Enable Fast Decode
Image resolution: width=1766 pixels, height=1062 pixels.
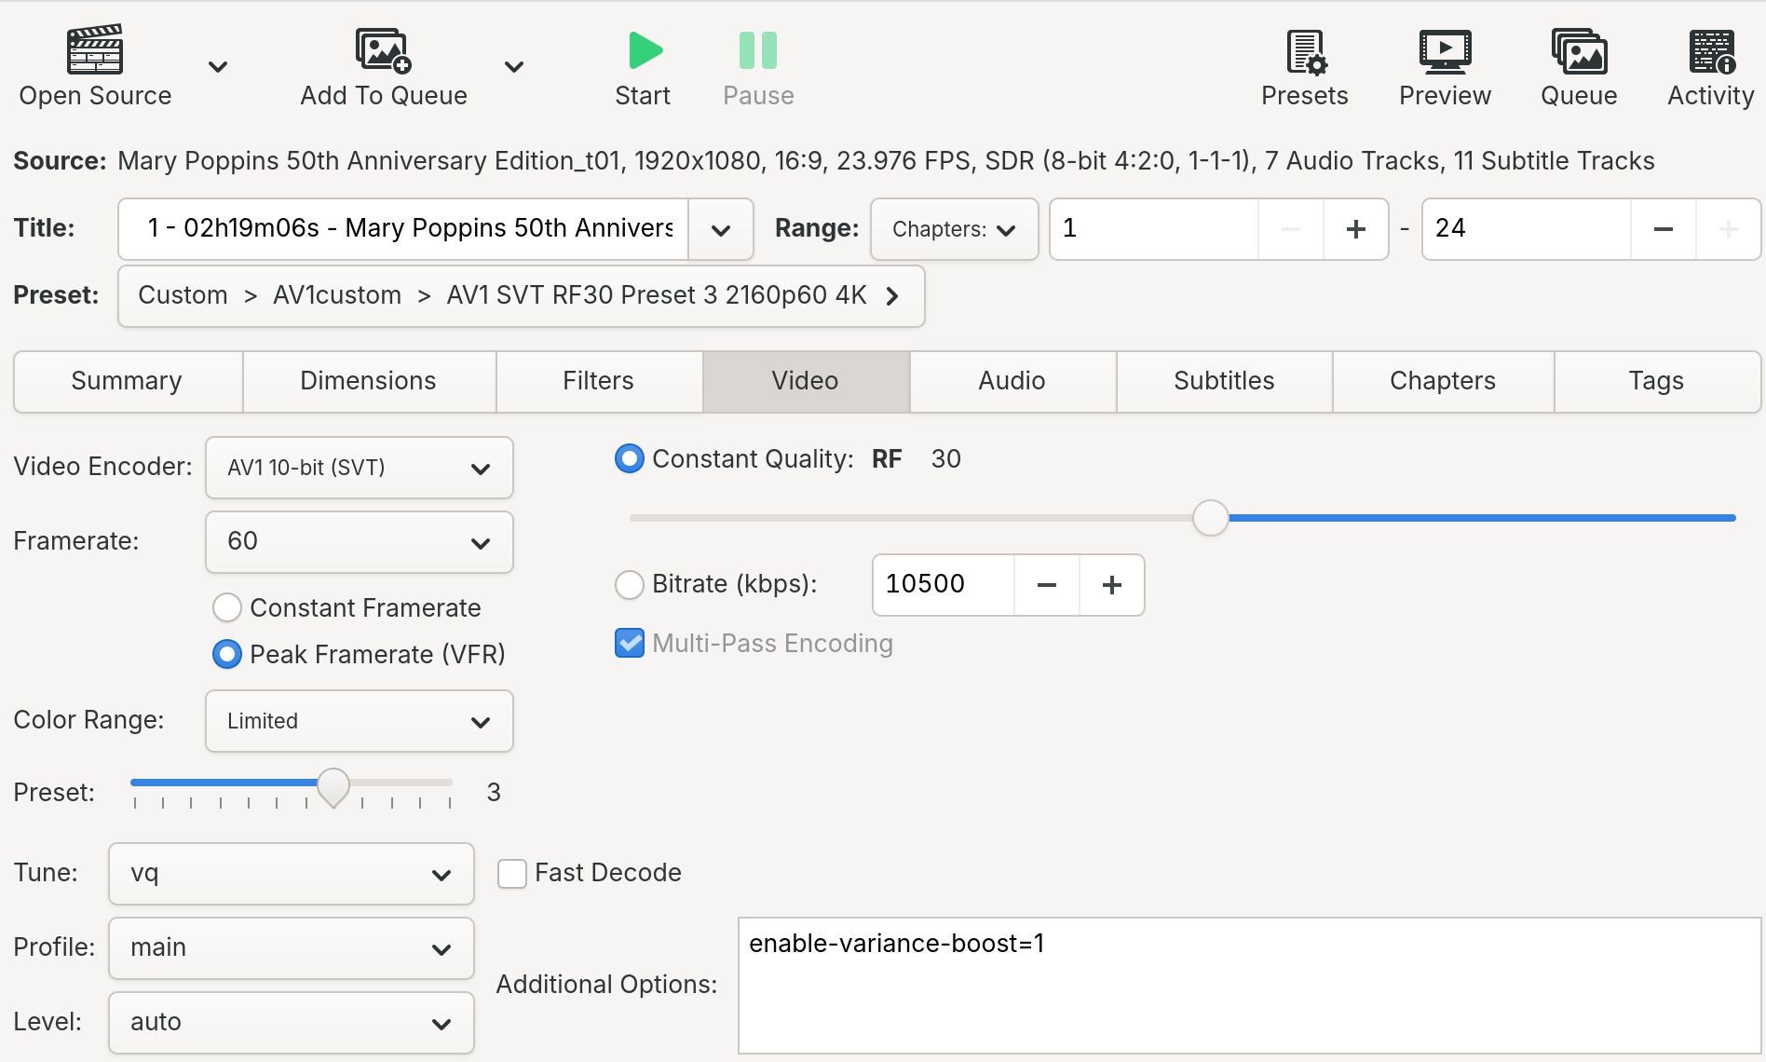point(512,873)
